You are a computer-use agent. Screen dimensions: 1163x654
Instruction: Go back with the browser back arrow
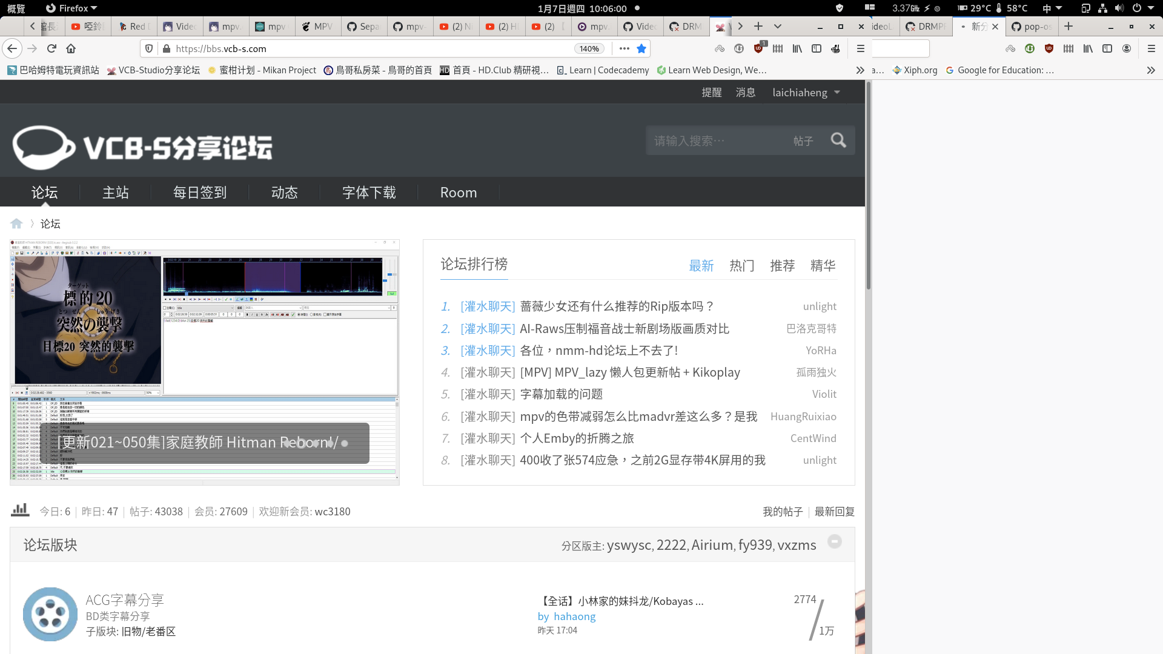tap(13, 48)
